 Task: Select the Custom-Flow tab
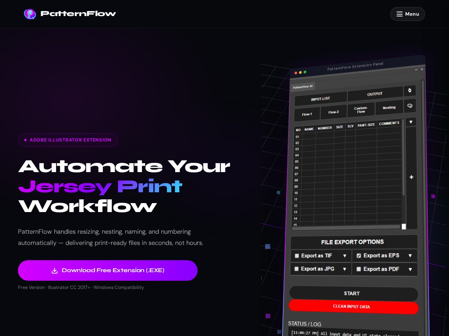(361, 110)
